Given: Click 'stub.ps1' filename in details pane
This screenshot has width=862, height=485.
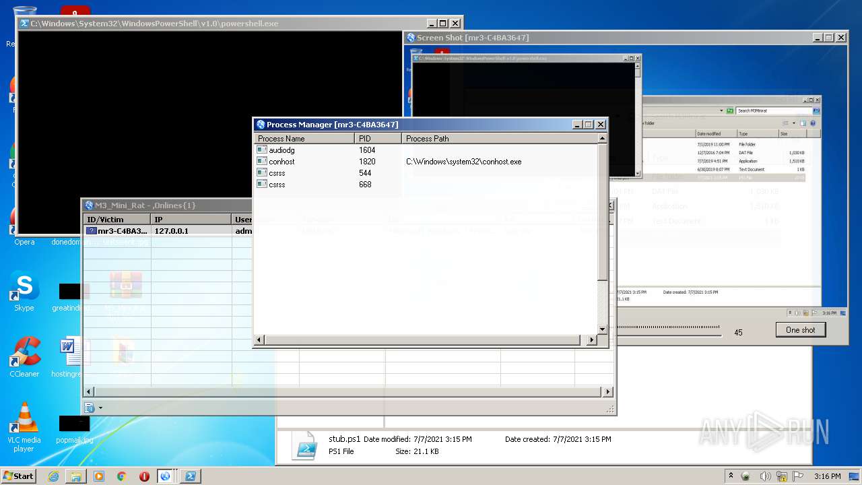Looking at the screenshot, I should click(x=344, y=439).
